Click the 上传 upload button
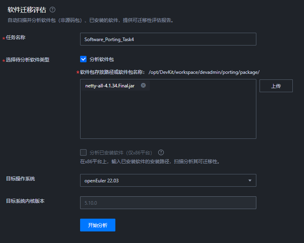This screenshot has width=304, height=243. pos(276,86)
